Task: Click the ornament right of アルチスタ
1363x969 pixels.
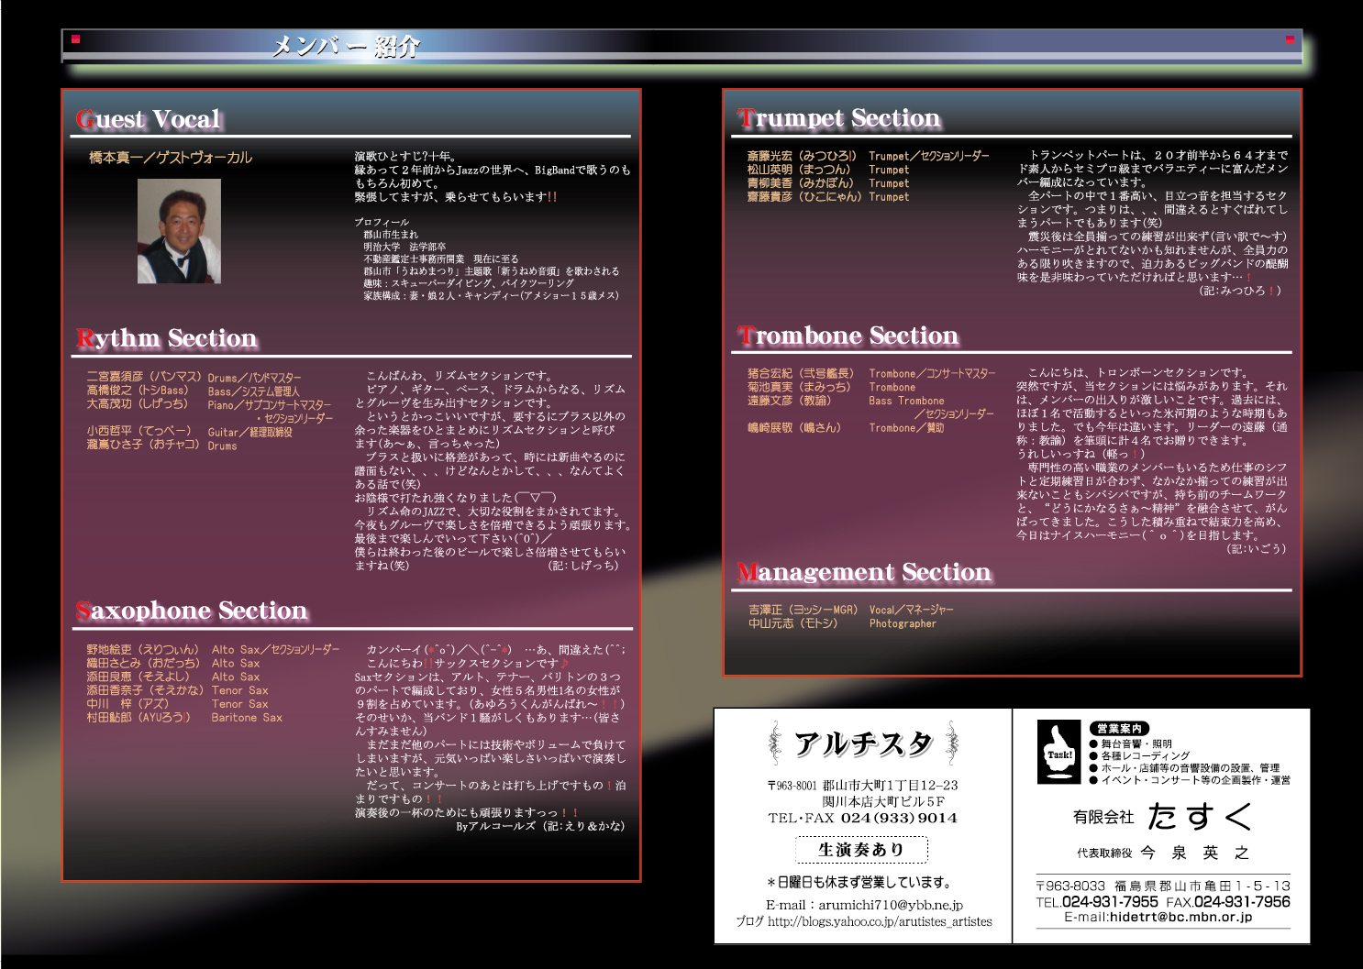Action: (x=951, y=743)
